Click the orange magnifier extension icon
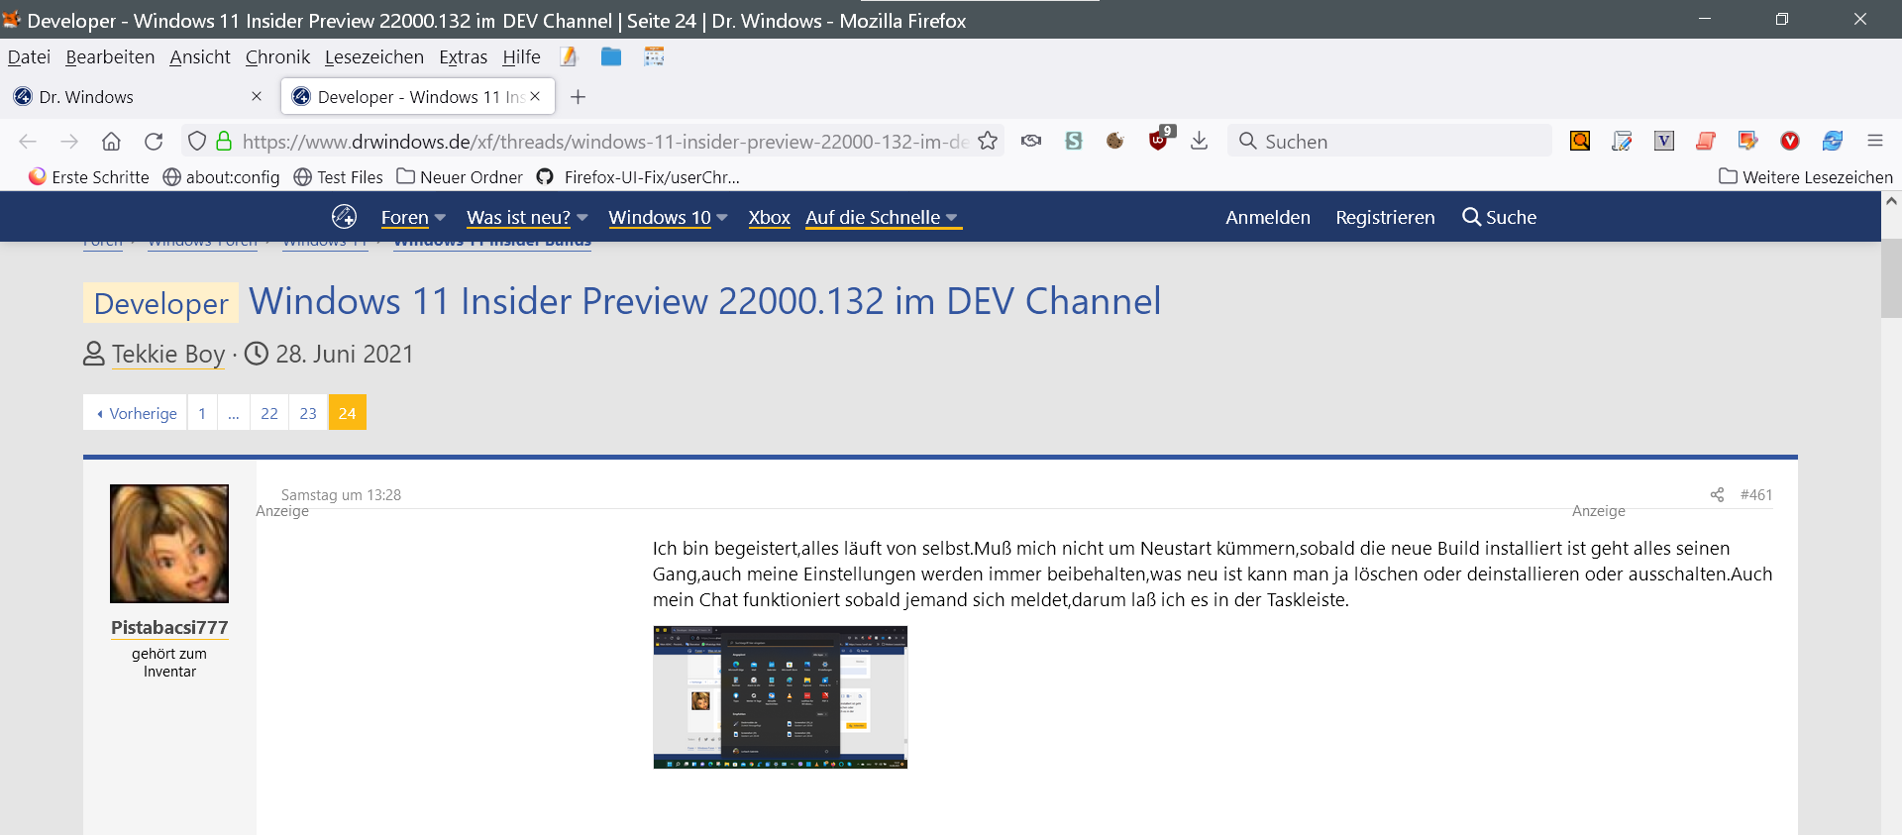1902x835 pixels. click(1580, 141)
